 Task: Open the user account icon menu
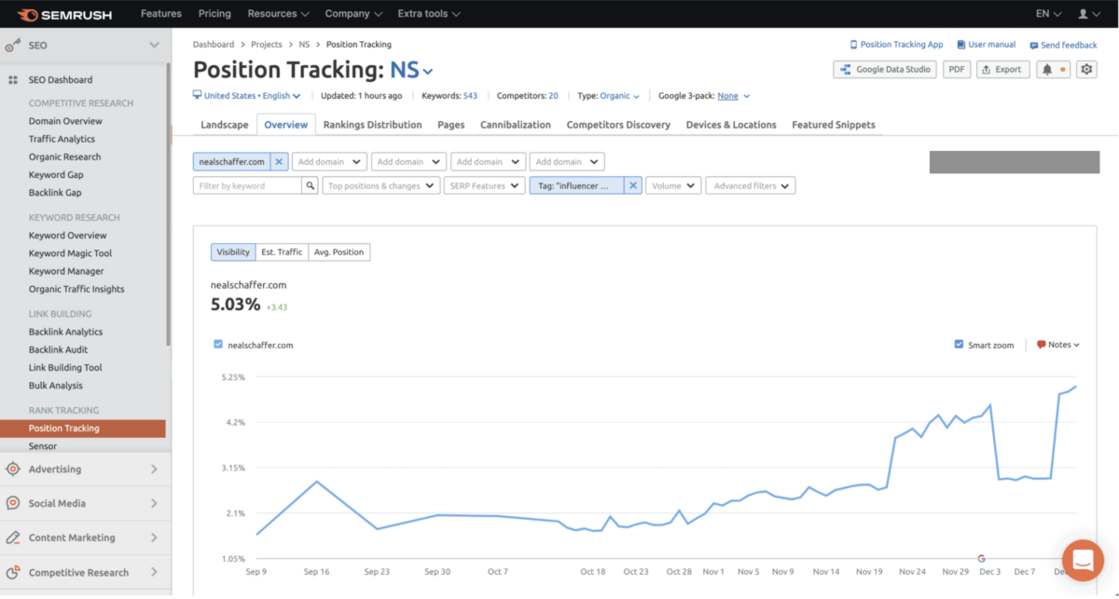1088,14
